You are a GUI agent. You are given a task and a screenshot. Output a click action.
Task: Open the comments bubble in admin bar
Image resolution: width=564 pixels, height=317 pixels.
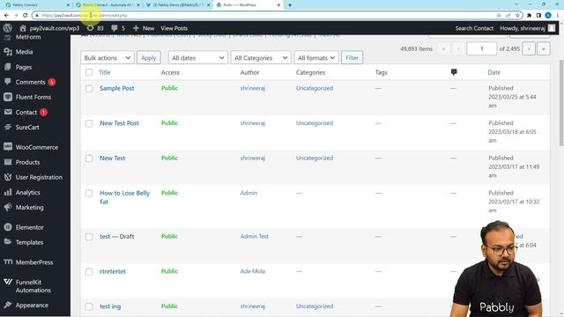(115, 28)
